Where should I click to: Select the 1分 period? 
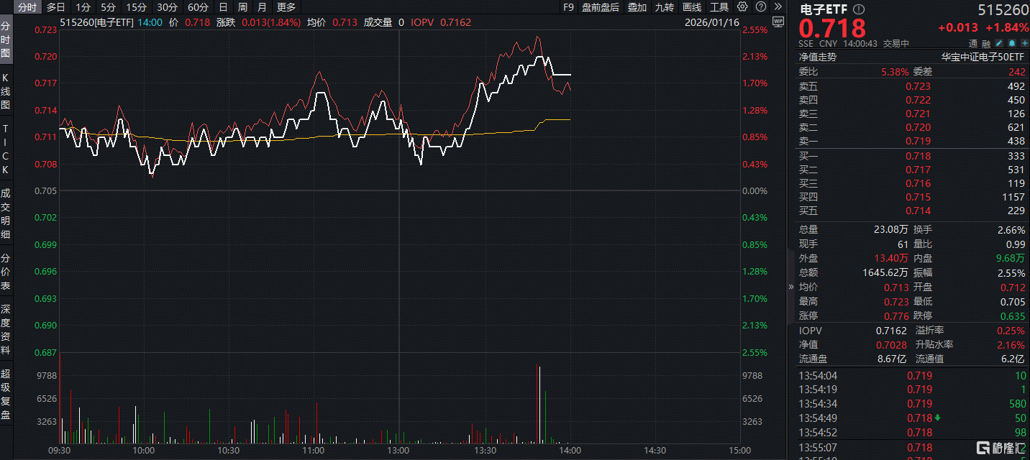pyautogui.click(x=83, y=7)
